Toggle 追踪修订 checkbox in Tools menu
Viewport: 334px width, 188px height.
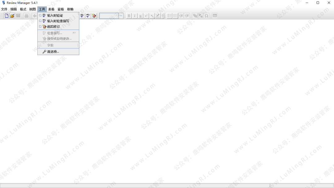[x=40, y=27]
